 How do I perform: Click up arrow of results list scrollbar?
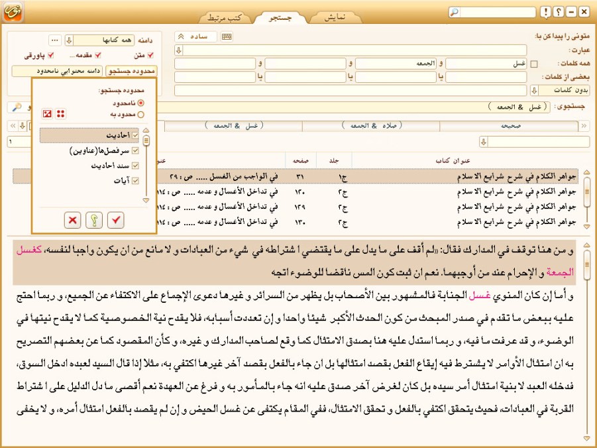click(586, 172)
